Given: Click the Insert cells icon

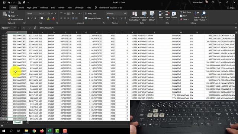Looking at the screenshot, I should click(x=161, y=14).
